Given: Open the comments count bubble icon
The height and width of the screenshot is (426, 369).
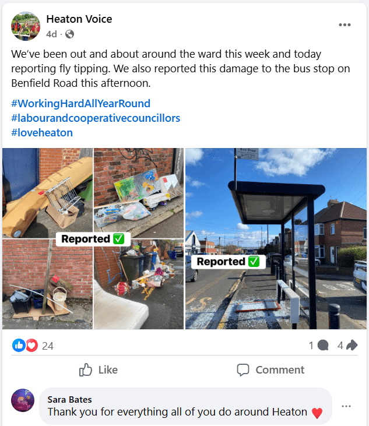Looking at the screenshot, I should pyautogui.click(x=323, y=346).
